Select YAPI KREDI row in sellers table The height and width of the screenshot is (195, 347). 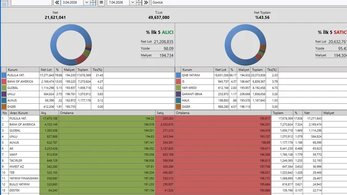coord(261,88)
